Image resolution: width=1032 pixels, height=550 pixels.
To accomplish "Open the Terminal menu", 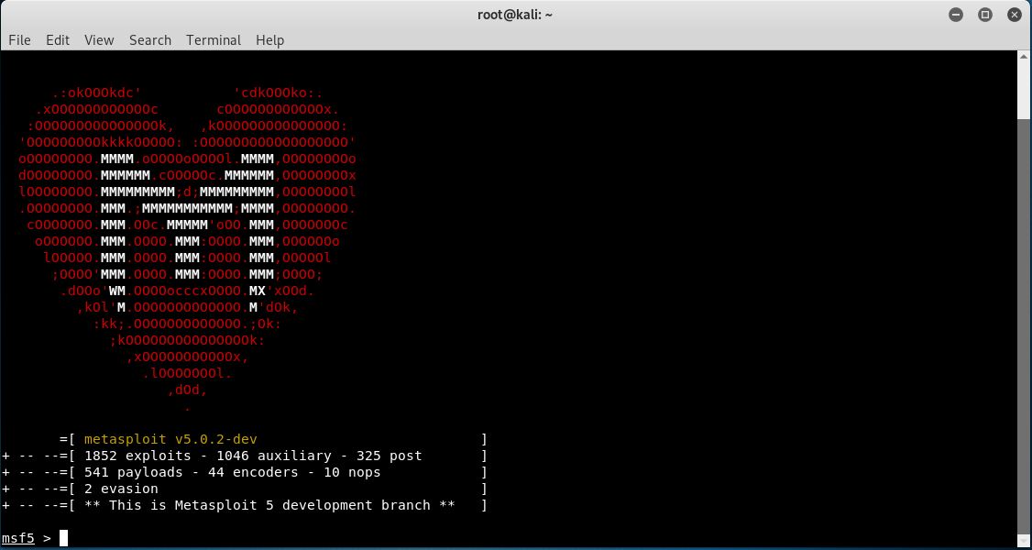I will point(214,40).
